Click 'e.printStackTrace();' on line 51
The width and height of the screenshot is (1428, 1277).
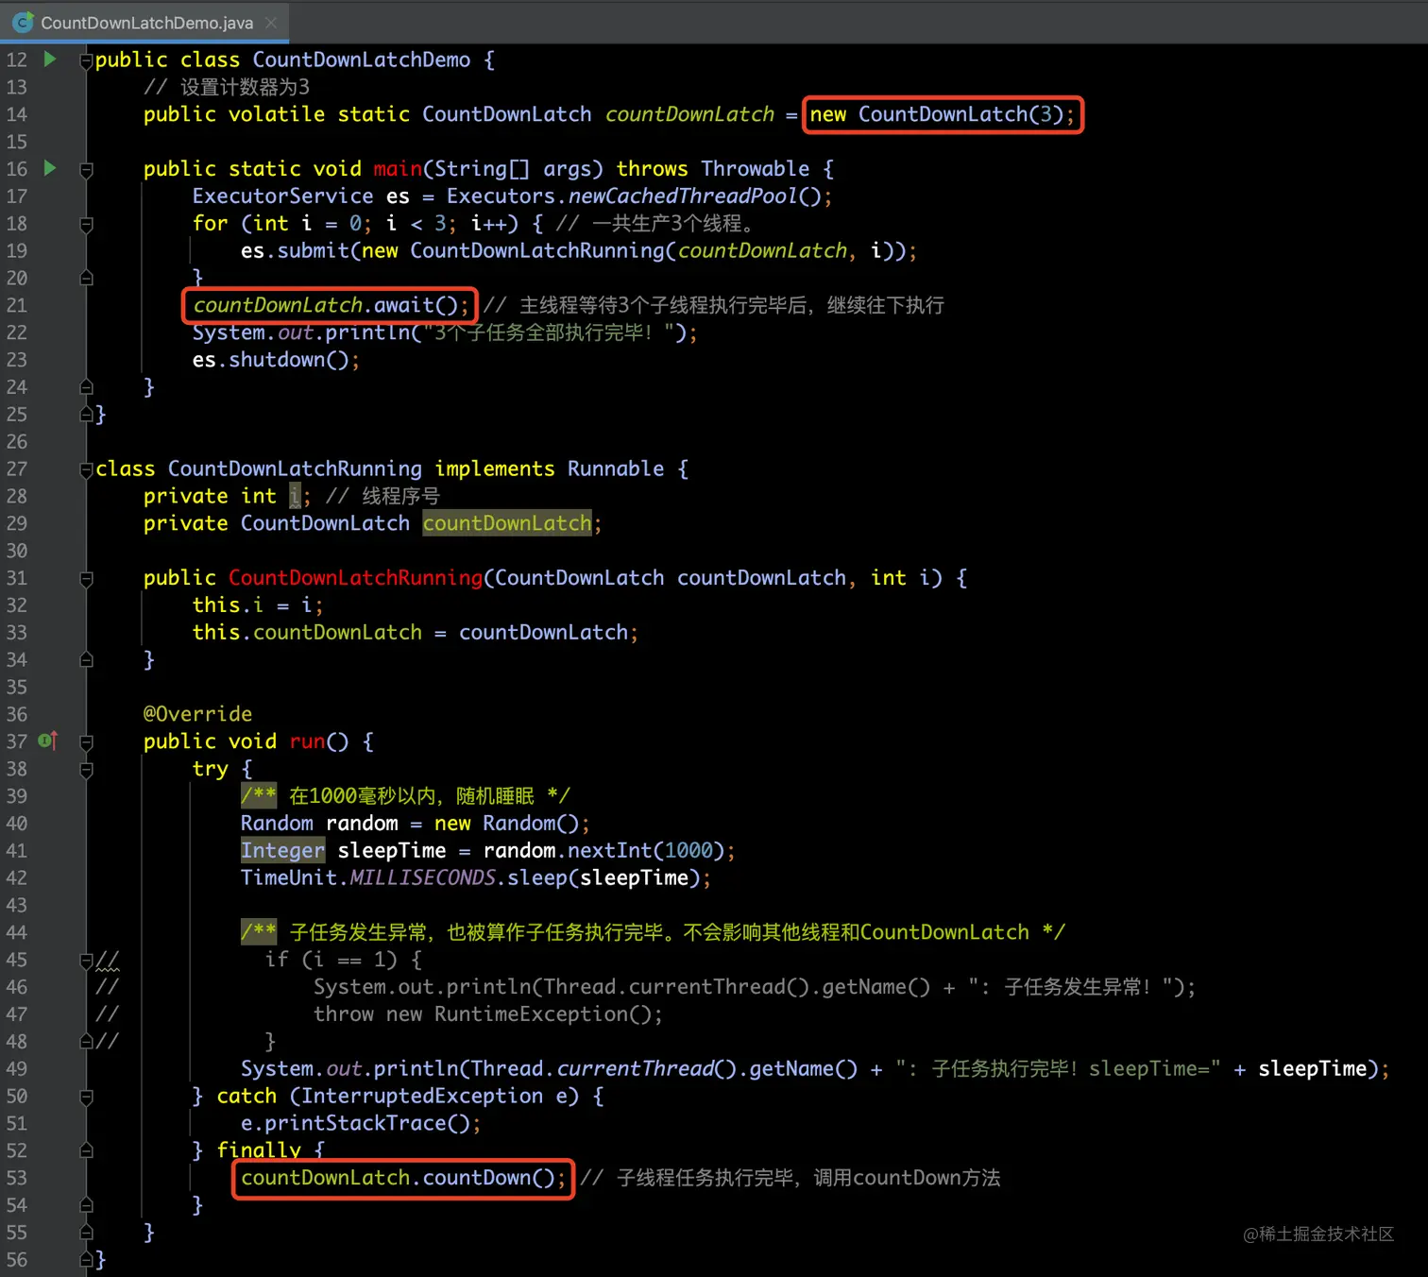(361, 1123)
